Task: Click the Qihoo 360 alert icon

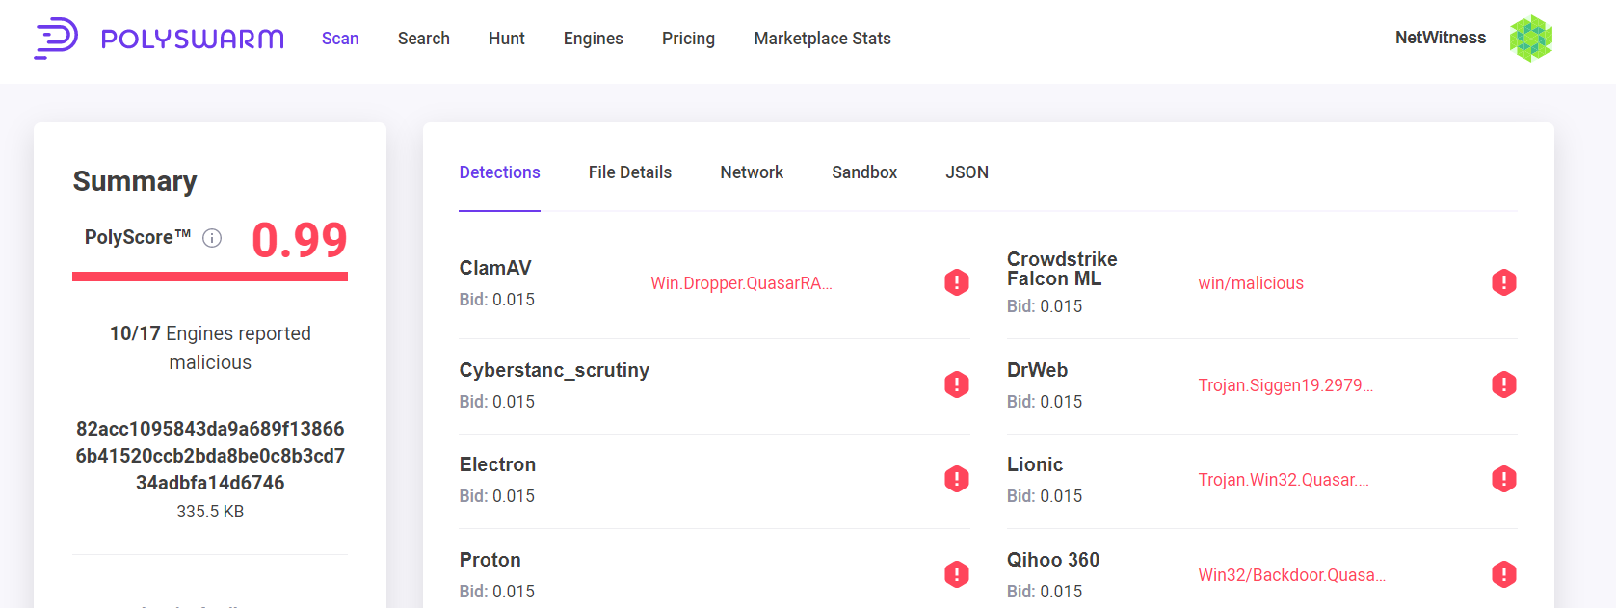Action: tap(1503, 574)
